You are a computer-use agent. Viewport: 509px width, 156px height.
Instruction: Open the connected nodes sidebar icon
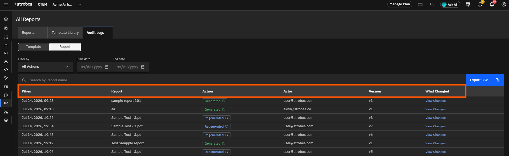pyautogui.click(x=6, y=78)
